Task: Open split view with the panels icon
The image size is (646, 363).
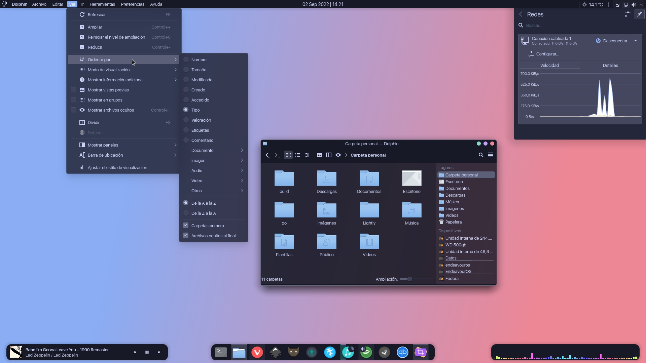Action: [x=329, y=155]
